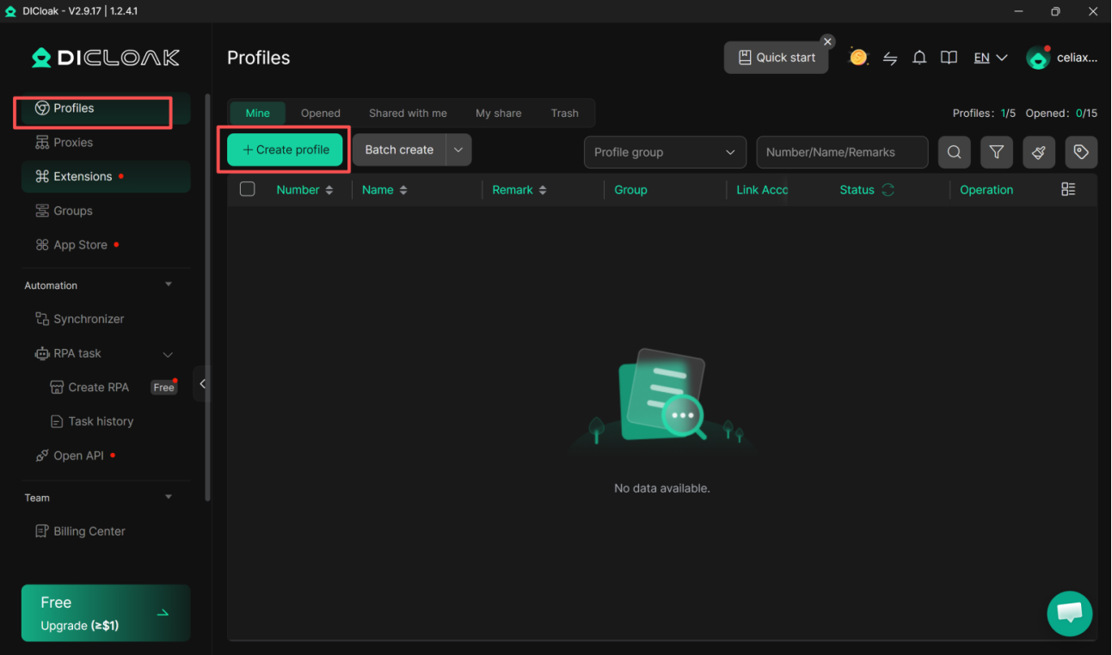The image size is (1112, 655).
Task: Click the sidebar vertical scrollbar
Action: click(207, 297)
